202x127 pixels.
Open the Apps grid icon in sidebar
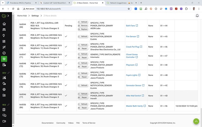point(4,41)
